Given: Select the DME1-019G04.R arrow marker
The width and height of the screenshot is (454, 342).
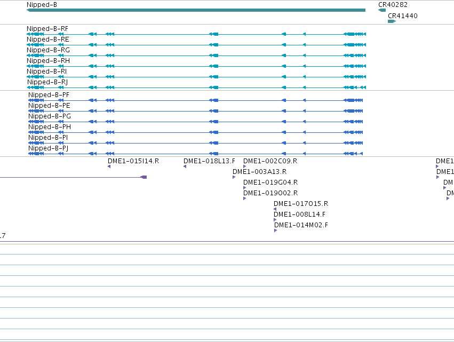Looking at the screenshot, I should (x=245, y=188).
